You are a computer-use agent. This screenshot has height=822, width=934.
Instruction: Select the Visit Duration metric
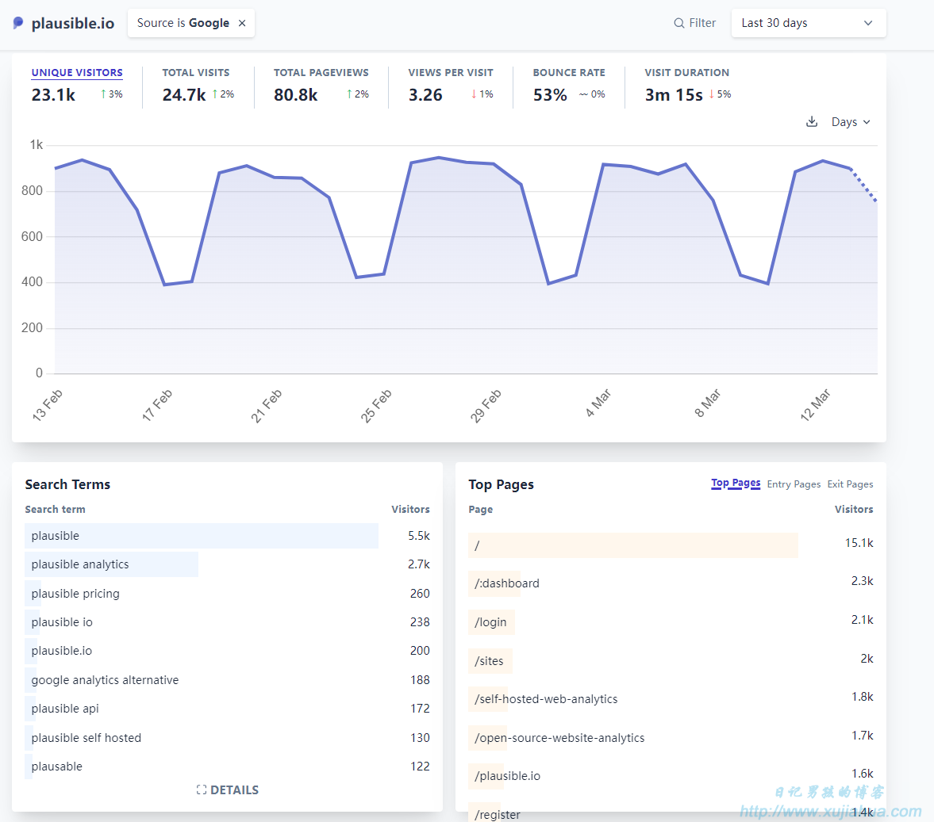pyautogui.click(x=686, y=73)
